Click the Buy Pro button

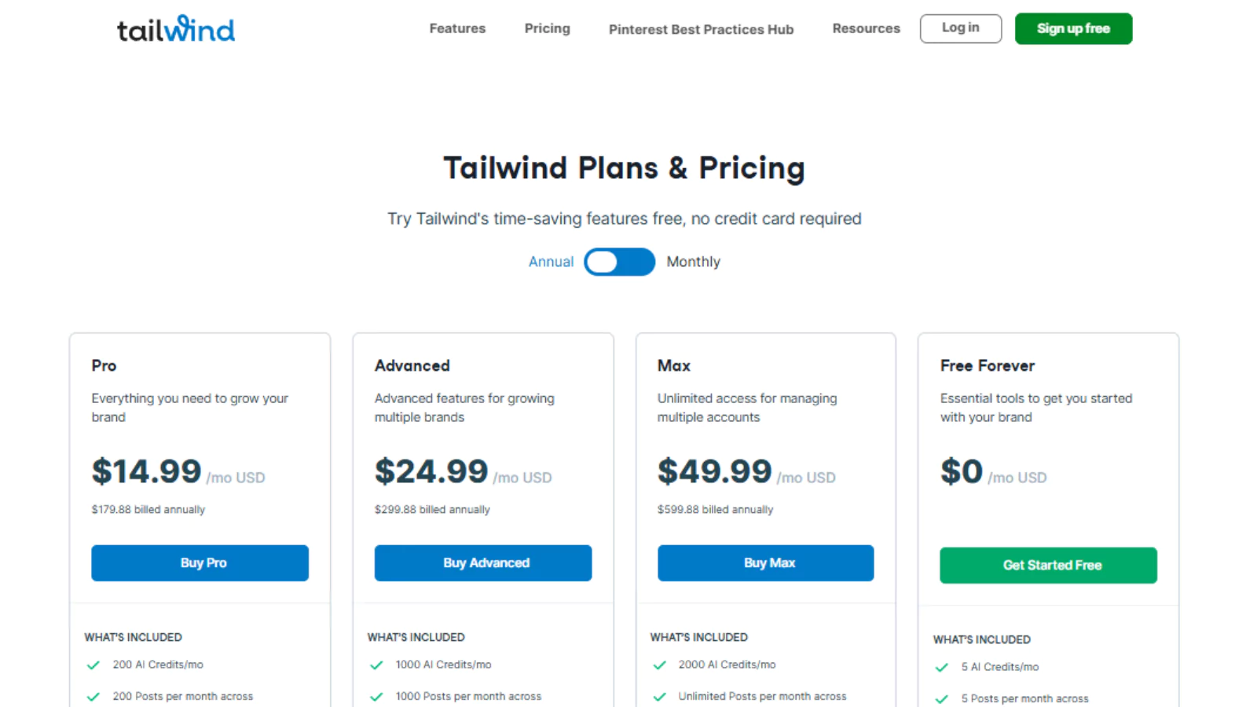(x=200, y=563)
